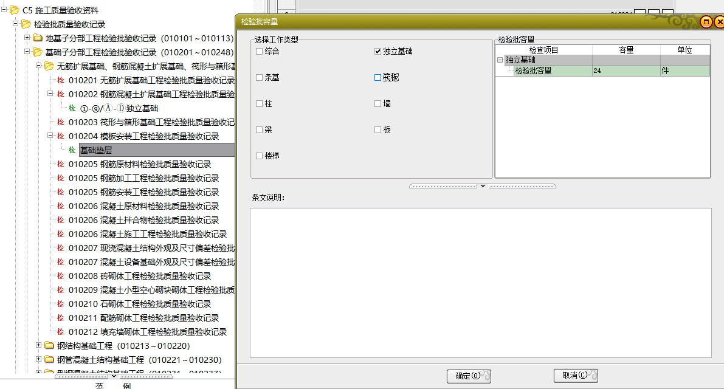
Task: Collapse the panel via splitter arrow above 条文说明
Action: pos(483,186)
